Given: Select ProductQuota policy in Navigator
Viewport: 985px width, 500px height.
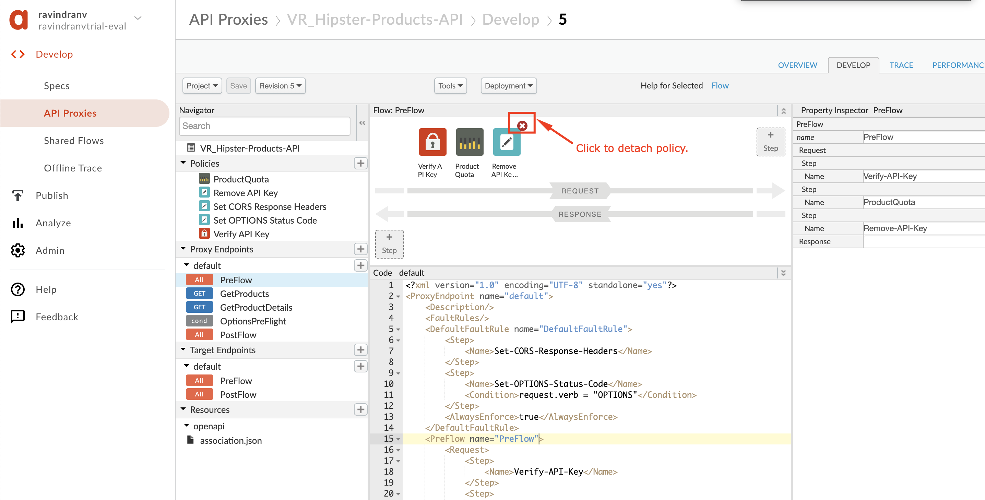Looking at the screenshot, I should [x=241, y=179].
